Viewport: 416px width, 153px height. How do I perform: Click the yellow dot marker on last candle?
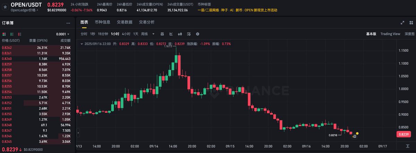point(357,133)
